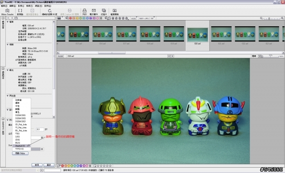The width and height of the screenshot is (285, 173).
Task: Click the 啟動 Utility button
Action: tap(20, 153)
